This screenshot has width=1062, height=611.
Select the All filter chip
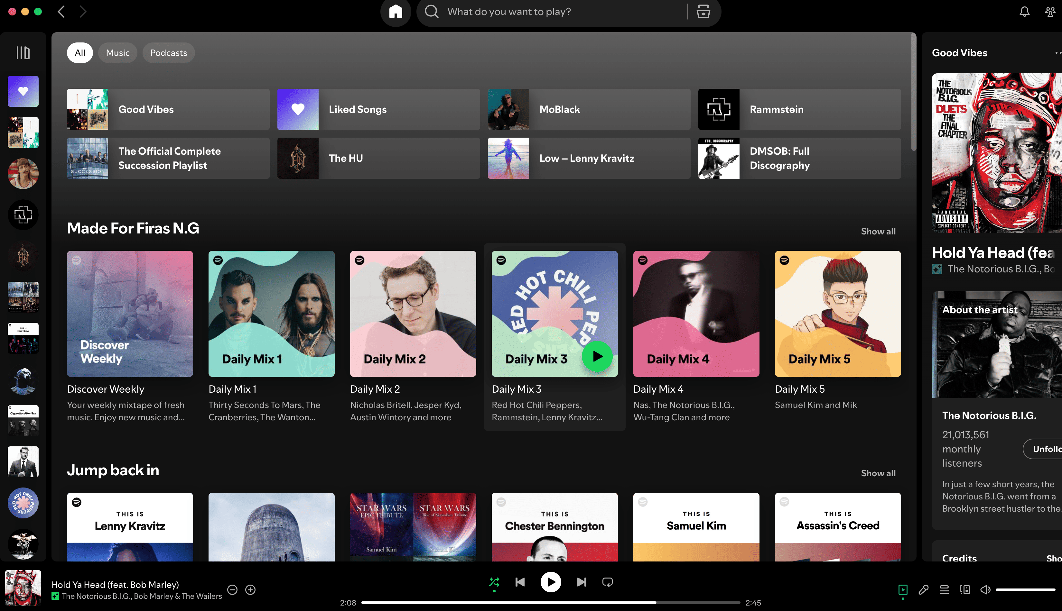(80, 53)
